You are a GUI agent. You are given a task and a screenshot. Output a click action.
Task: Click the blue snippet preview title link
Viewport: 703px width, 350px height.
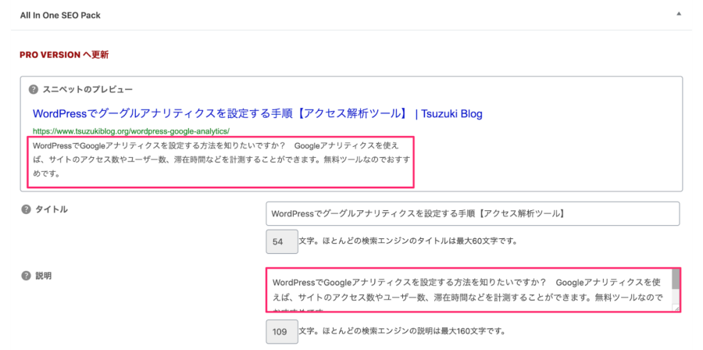[x=258, y=114]
